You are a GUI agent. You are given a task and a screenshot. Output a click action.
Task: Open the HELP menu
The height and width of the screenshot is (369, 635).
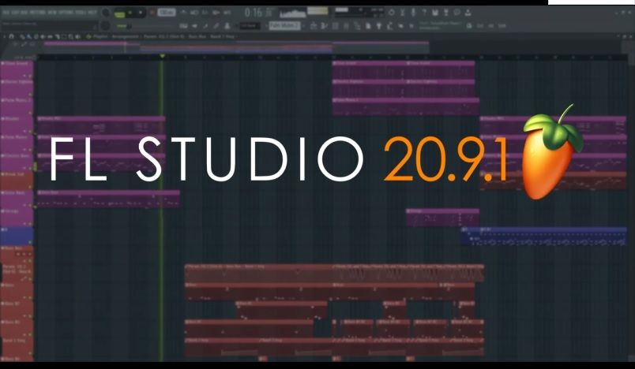click(x=92, y=12)
